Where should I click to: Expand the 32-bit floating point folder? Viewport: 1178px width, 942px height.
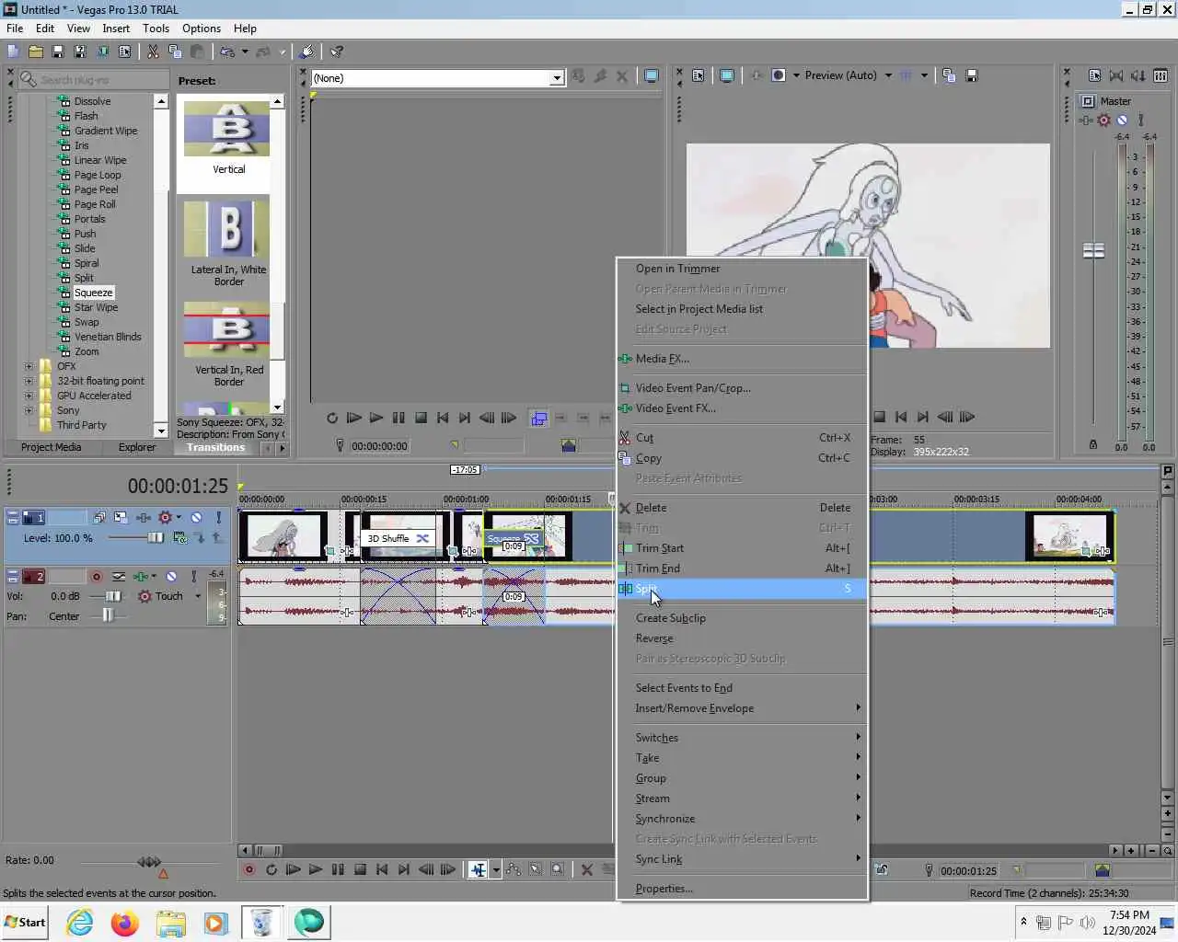pos(29,381)
